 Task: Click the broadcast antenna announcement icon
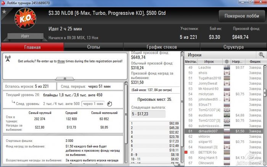pyautogui.click(x=8, y=59)
